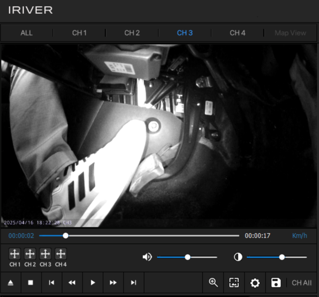Click the CH 1 move/pan icon

pyautogui.click(x=15, y=254)
